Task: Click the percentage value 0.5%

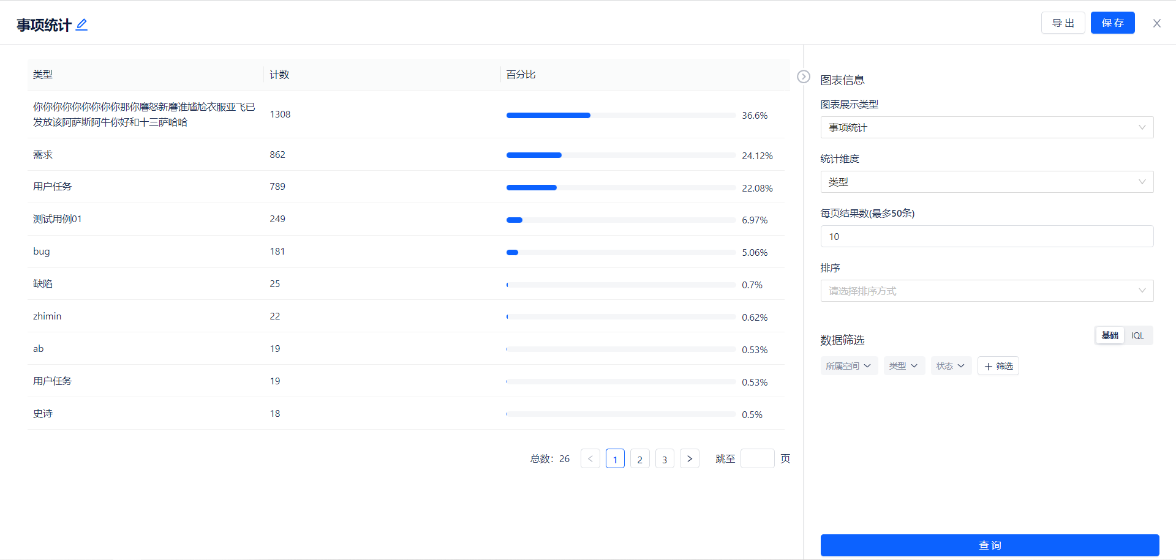Action: [x=752, y=415]
